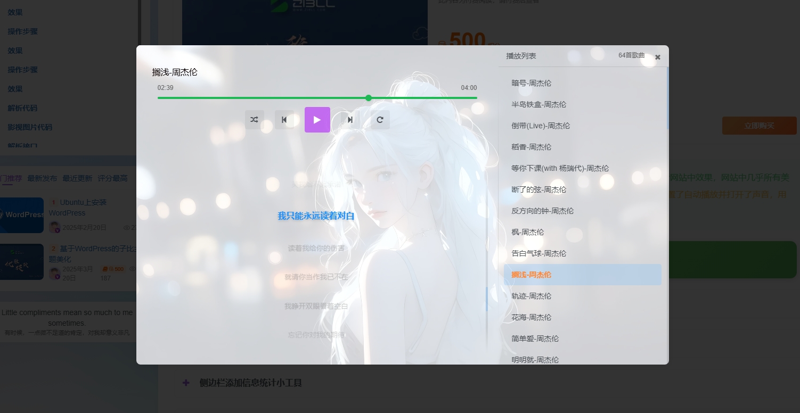800x413 pixels.
Task: Click the lyric line 我只能永远读着对白
Action: click(316, 216)
